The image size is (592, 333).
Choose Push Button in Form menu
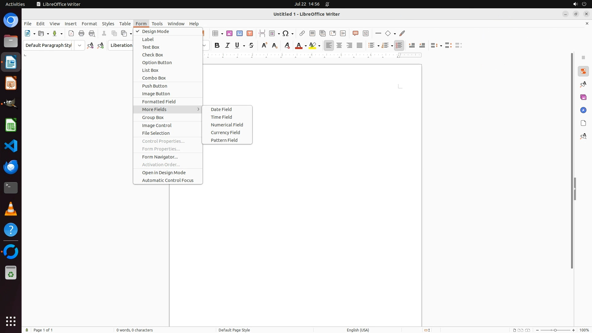pos(154,86)
